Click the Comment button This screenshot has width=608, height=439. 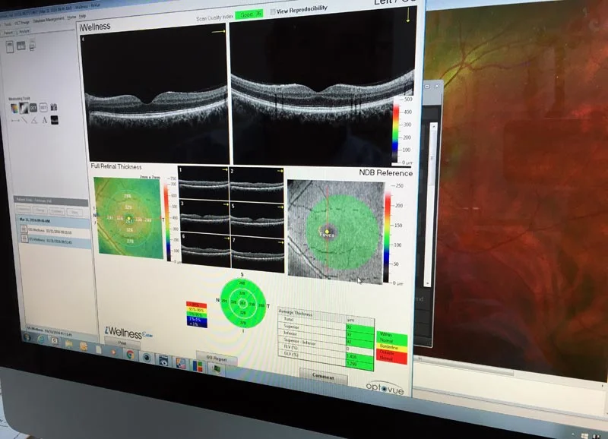click(x=324, y=376)
